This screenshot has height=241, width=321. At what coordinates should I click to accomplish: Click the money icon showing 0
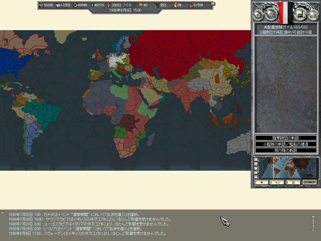click(x=126, y=5)
